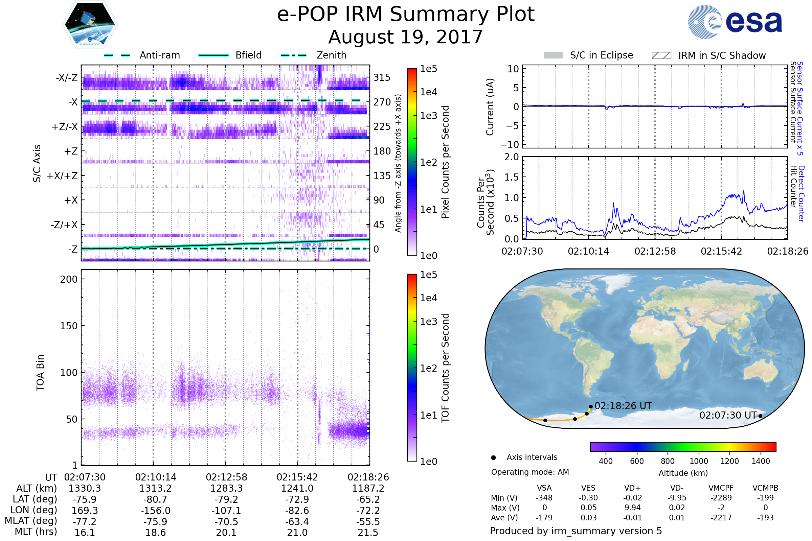Click the Operating mode: AM text
The width and height of the screenshot is (812, 541).
[x=530, y=472]
